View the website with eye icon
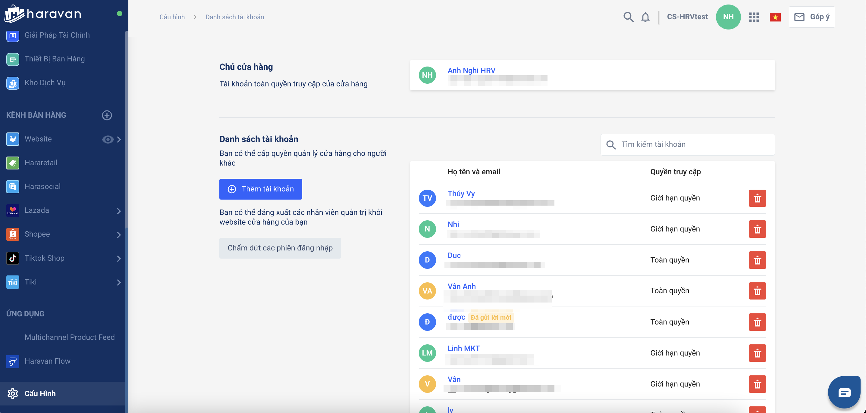 pos(108,139)
